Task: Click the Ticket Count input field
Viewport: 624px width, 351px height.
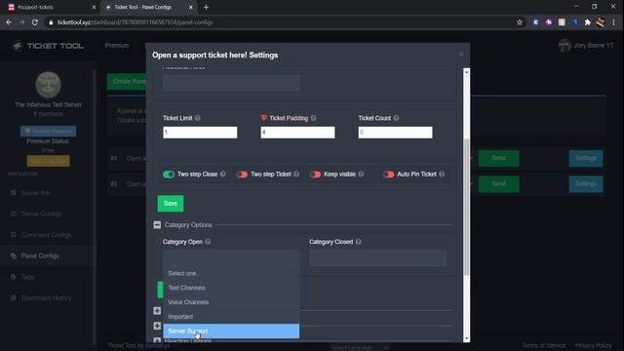Action: coord(395,133)
